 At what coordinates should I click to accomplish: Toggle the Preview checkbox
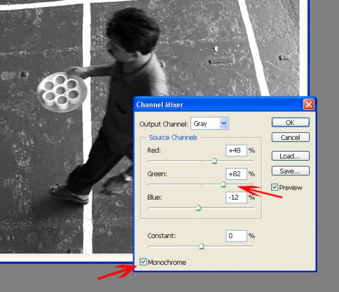click(x=275, y=187)
